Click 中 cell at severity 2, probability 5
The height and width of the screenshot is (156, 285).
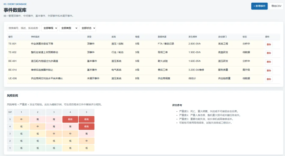(87, 141)
